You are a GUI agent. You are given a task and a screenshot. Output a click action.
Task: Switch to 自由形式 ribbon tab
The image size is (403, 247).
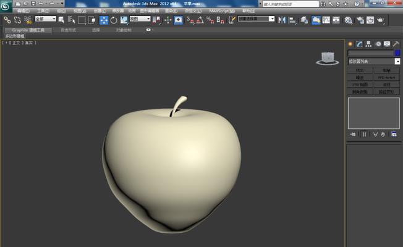coord(69,30)
